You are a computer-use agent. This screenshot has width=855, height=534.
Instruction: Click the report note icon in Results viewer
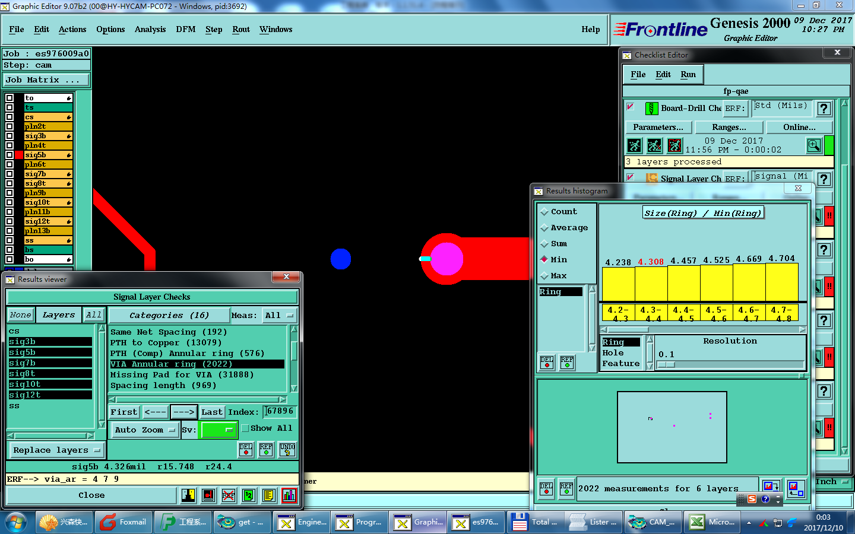coord(268,495)
